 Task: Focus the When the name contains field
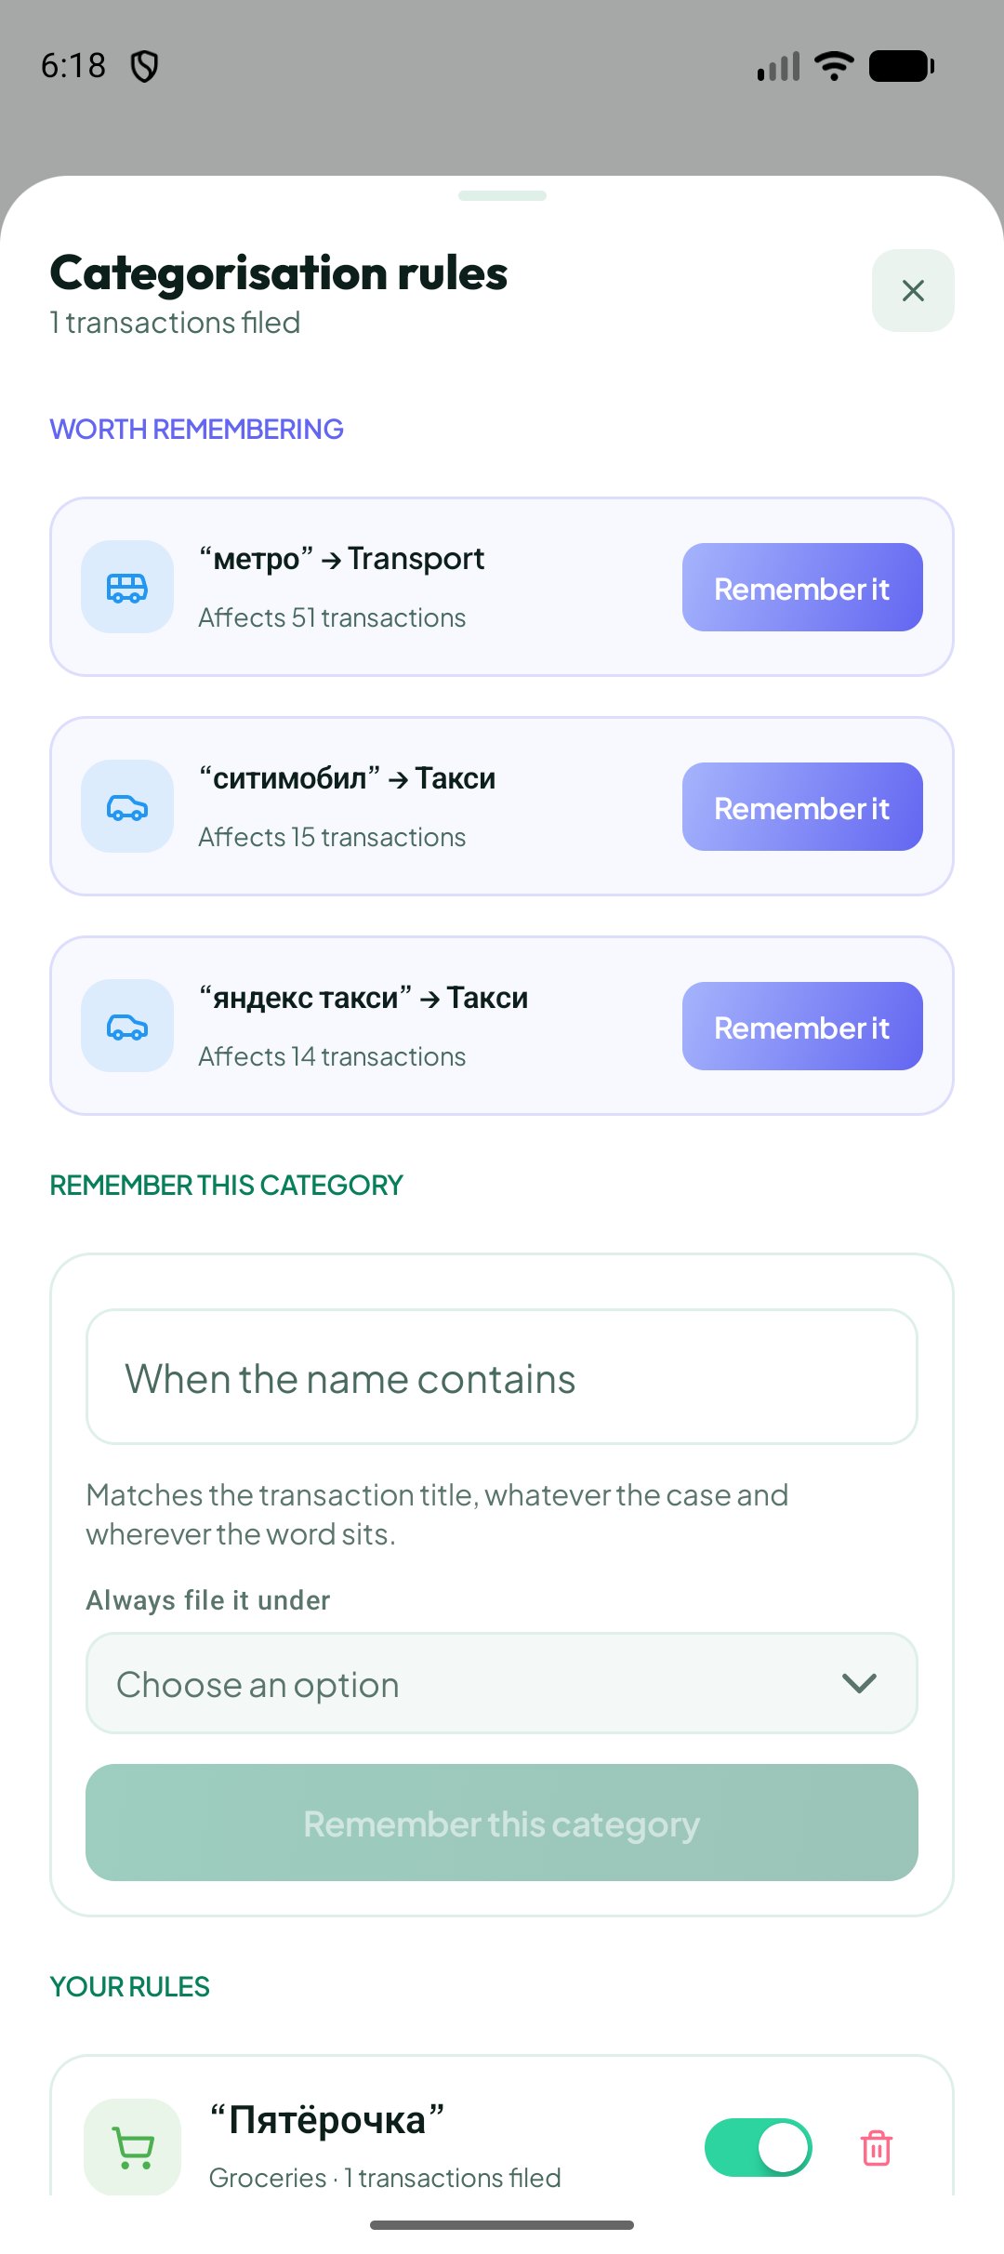502,1377
